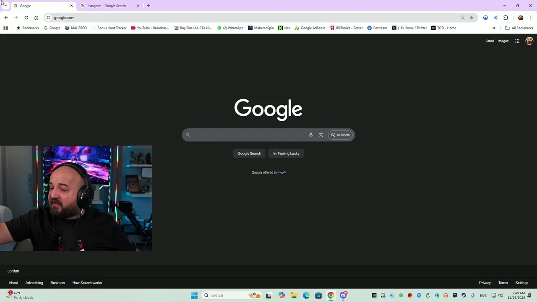Screen dimensions: 537x302
Task: Click the zoom magnifier icon in address bar
Action: pos(462,18)
